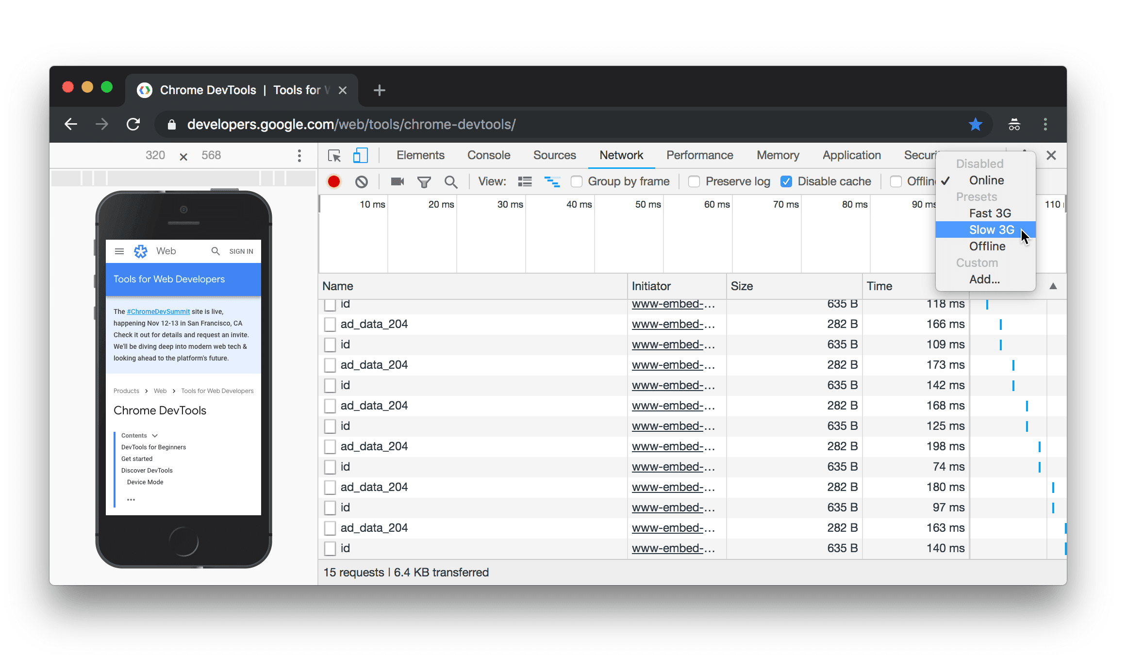This screenshot has height=655, width=1127.
Task: Click the stop/clear network log icon
Action: click(361, 181)
